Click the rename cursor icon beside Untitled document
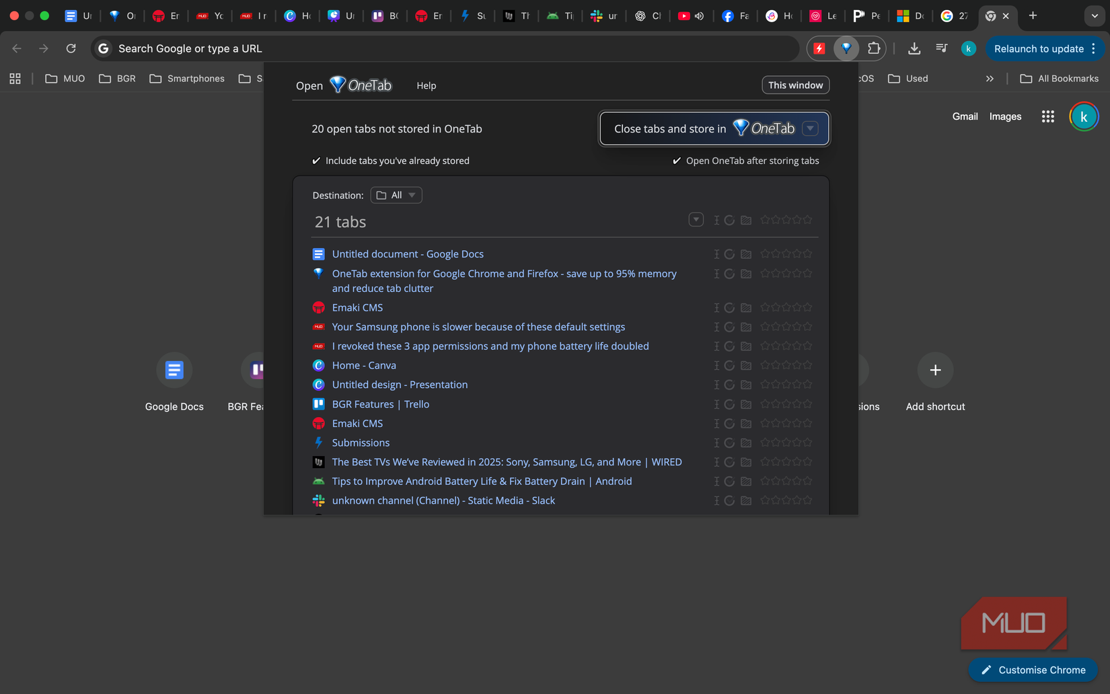Image resolution: width=1110 pixels, height=694 pixels. 716,254
